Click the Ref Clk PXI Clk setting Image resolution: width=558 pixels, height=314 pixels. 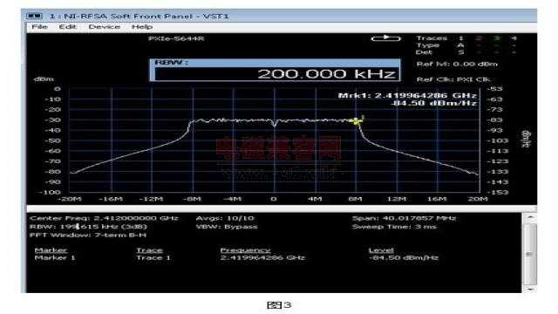click(x=453, y=79)
